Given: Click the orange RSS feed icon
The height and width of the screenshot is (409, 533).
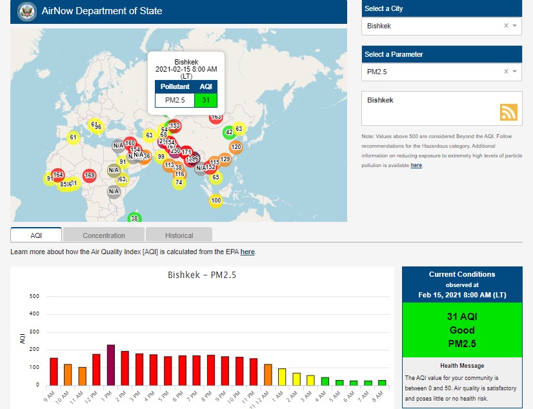Looking at the screenshot, I should coord(508,112).
